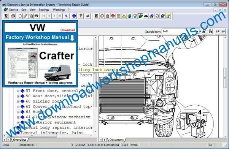Expand tree node 60 Sliding roof
The width and height of the screenshot is (229, 149).
[18, 101]
